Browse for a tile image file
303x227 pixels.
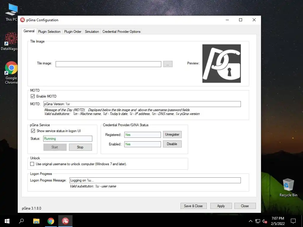(x=168, y=64)
